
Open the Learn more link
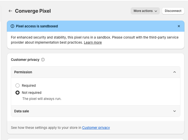pos(93,42)
